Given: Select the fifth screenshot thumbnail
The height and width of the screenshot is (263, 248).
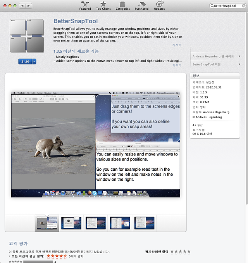Looking at the screenshot, I should (144, 223).
